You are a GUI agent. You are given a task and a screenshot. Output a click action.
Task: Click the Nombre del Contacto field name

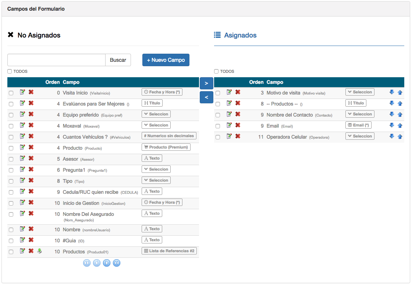click(x=290, y=115)
